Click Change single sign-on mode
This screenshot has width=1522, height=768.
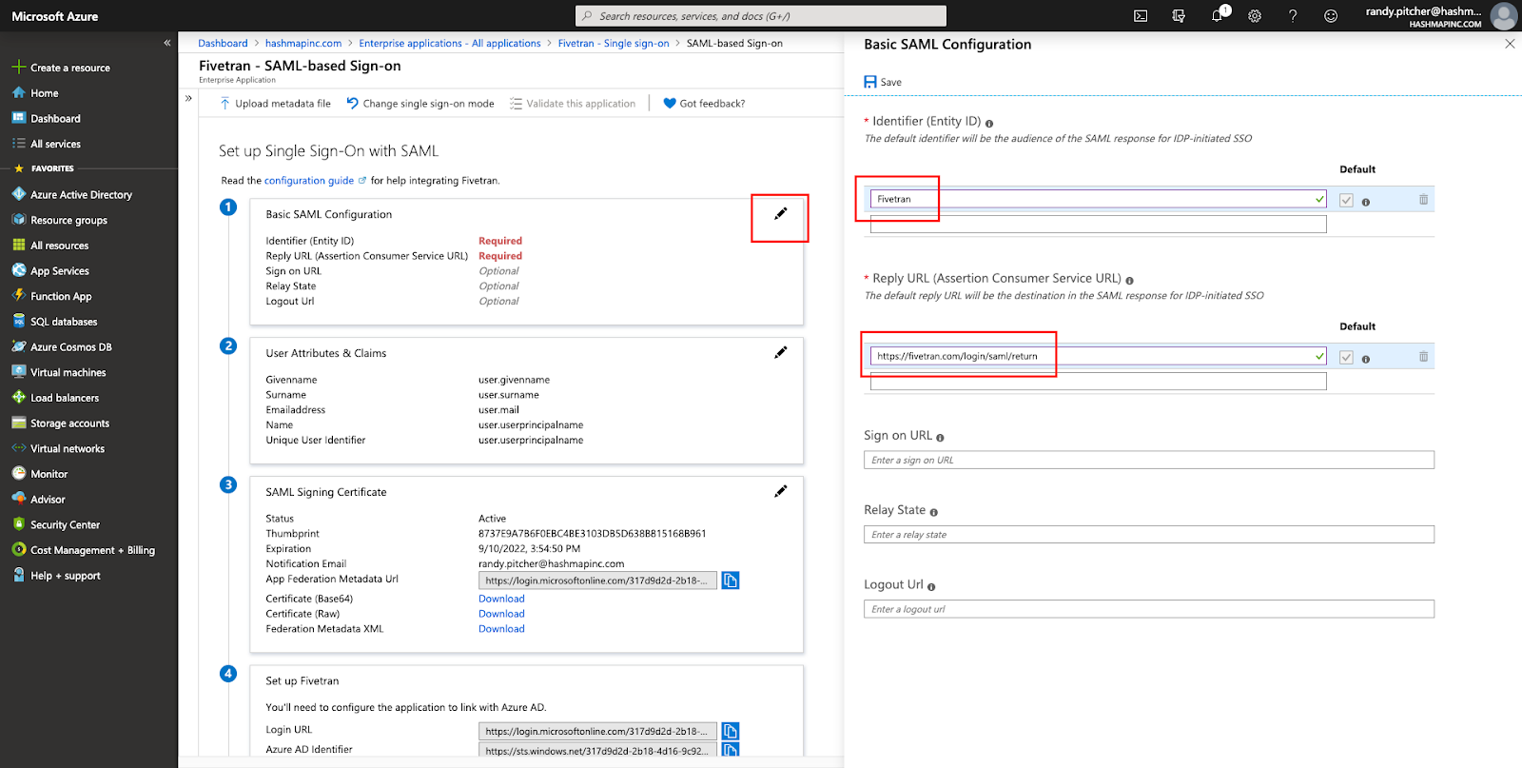[x=420, y=104]
